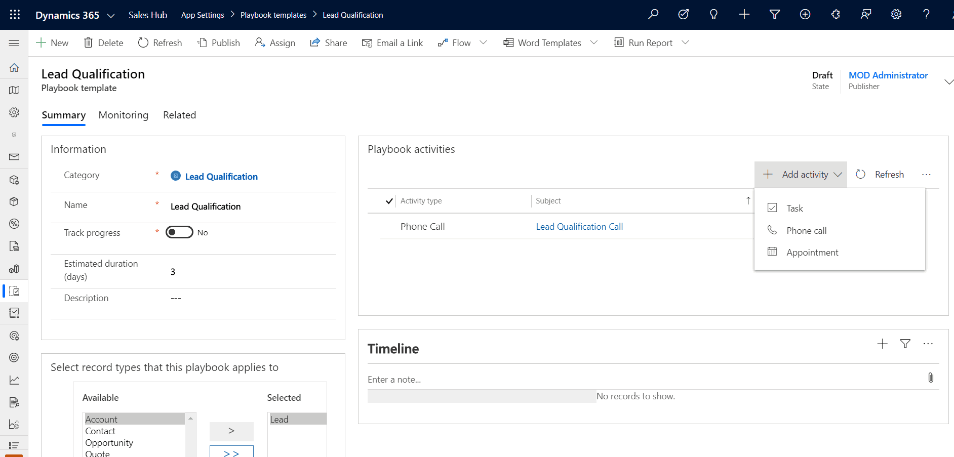Expand the Run Report dropdown arrow
Image resolution: width=954 pixels, height=457 pixels.
click(x=685, y=43)
